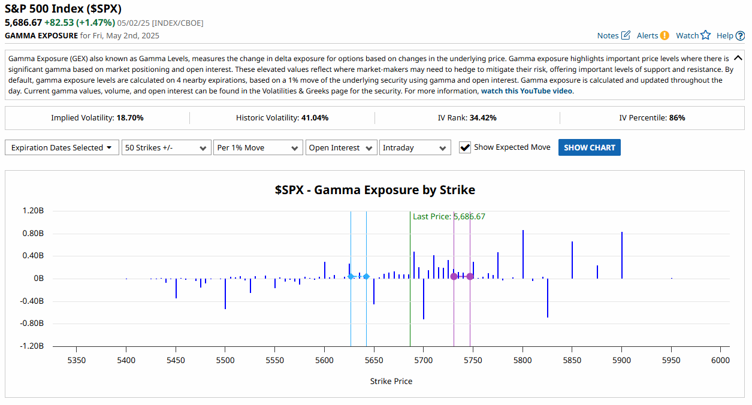This screenshot has height=405, width=752.
Task: Click the Strike Price axis title
Action: point(391,381)
